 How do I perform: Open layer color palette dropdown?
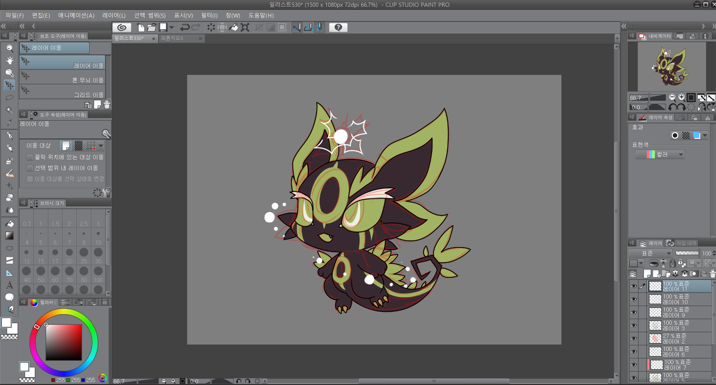click(640, 263)
